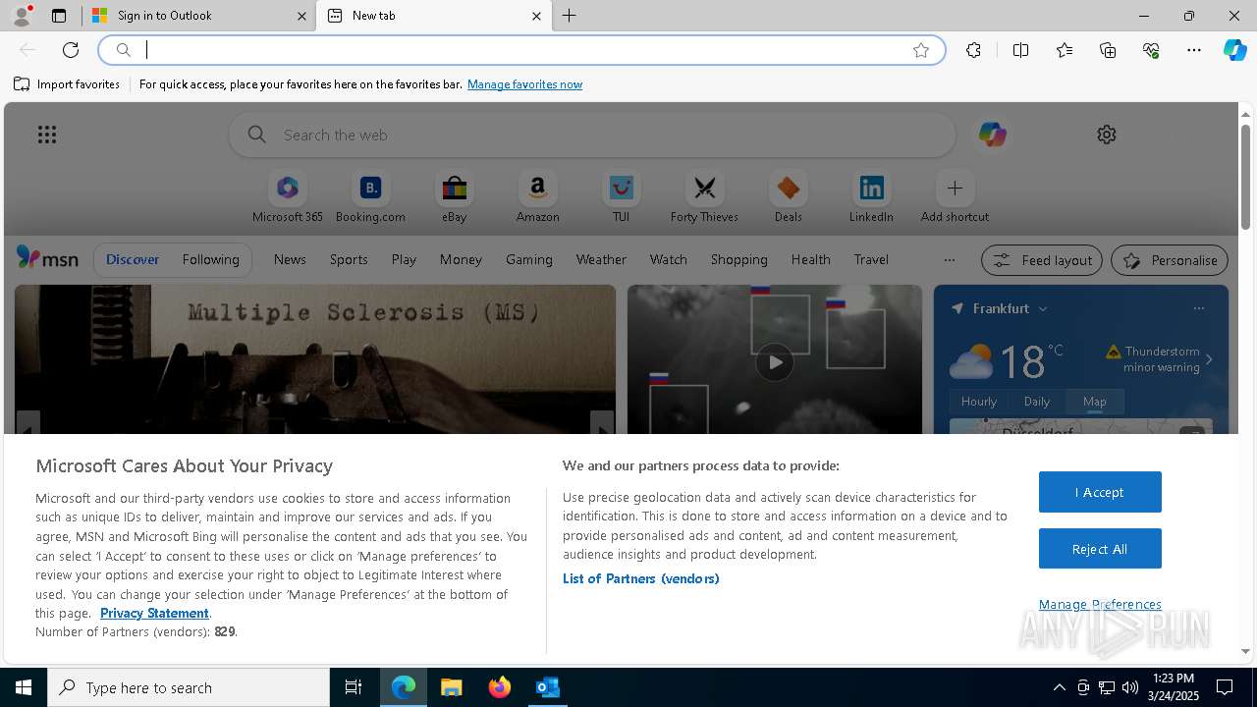
Task: Click the Add shortcut plus icon
Action: [x=955, y=188]
